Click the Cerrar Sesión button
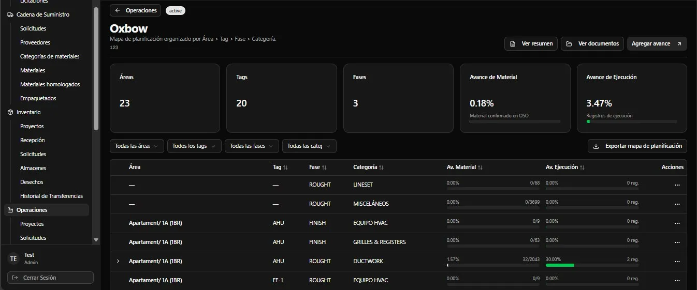This screenshot has height=290, width=697. pos(50,278)
